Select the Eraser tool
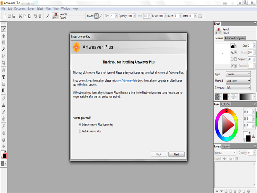Screen dimensions: 257x193 [4, 98]
